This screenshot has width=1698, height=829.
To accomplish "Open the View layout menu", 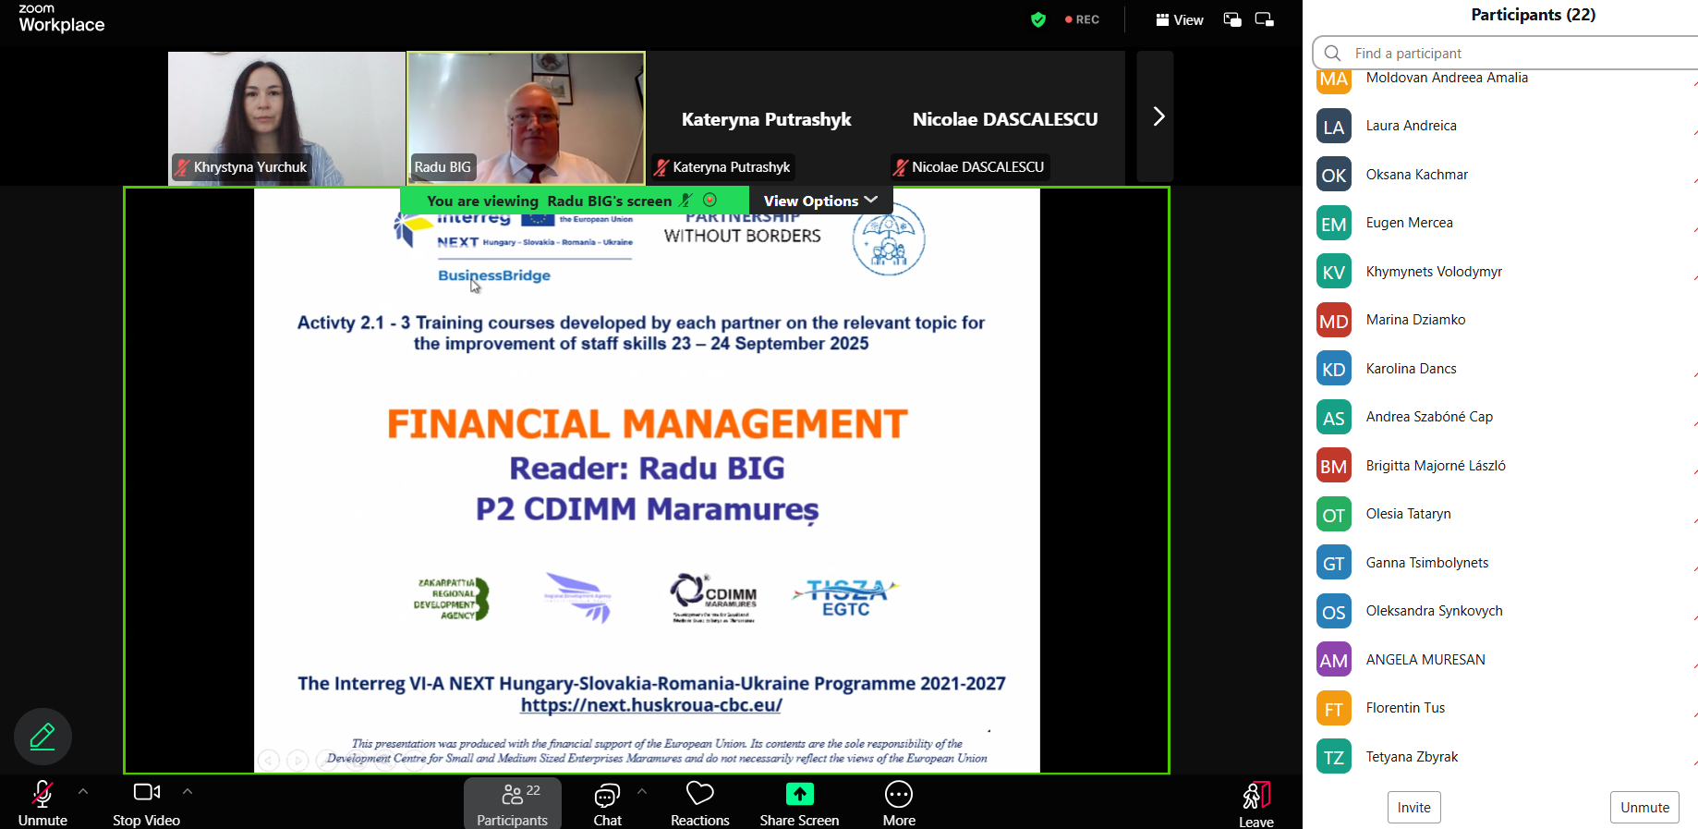I will (x=1180, y=19).
